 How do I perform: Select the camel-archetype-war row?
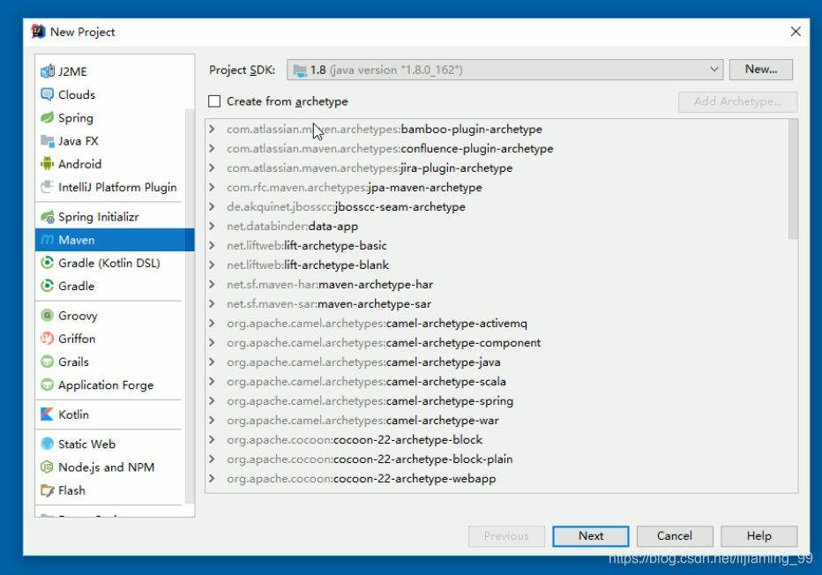501,420
